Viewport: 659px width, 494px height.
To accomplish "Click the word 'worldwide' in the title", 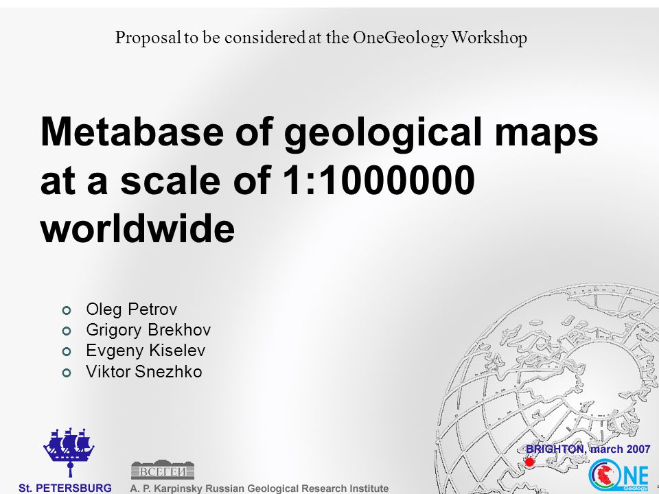I will coord(137,228).
